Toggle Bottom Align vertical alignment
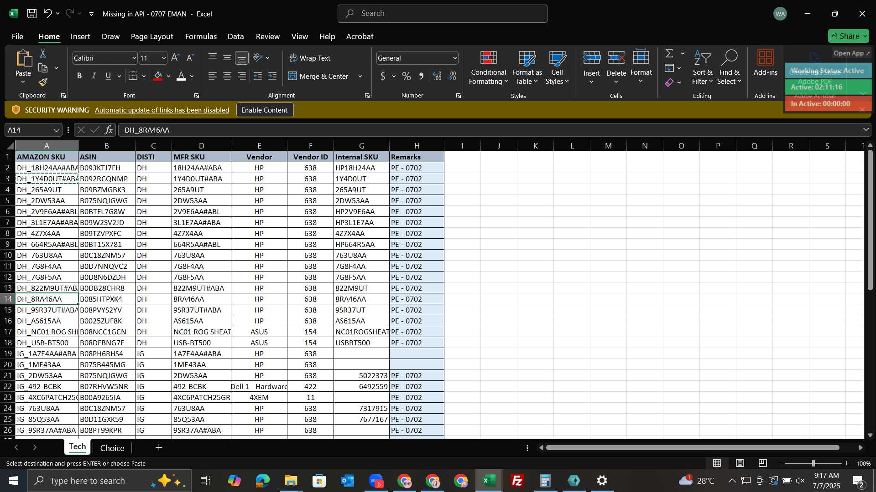This screenshot has width=876, height=492. [x=242, y=58]
